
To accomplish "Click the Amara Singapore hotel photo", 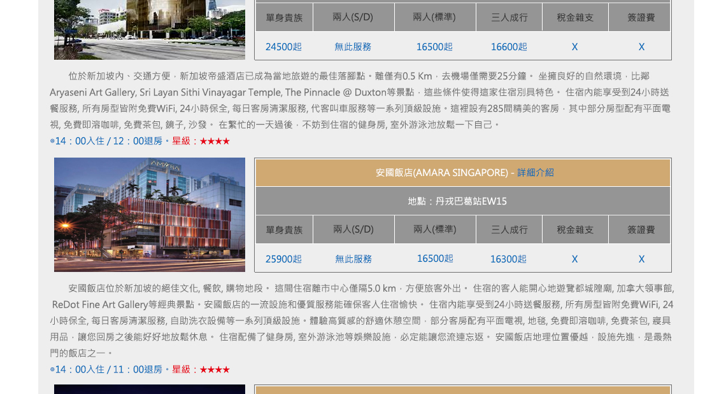I will [150, 215].
